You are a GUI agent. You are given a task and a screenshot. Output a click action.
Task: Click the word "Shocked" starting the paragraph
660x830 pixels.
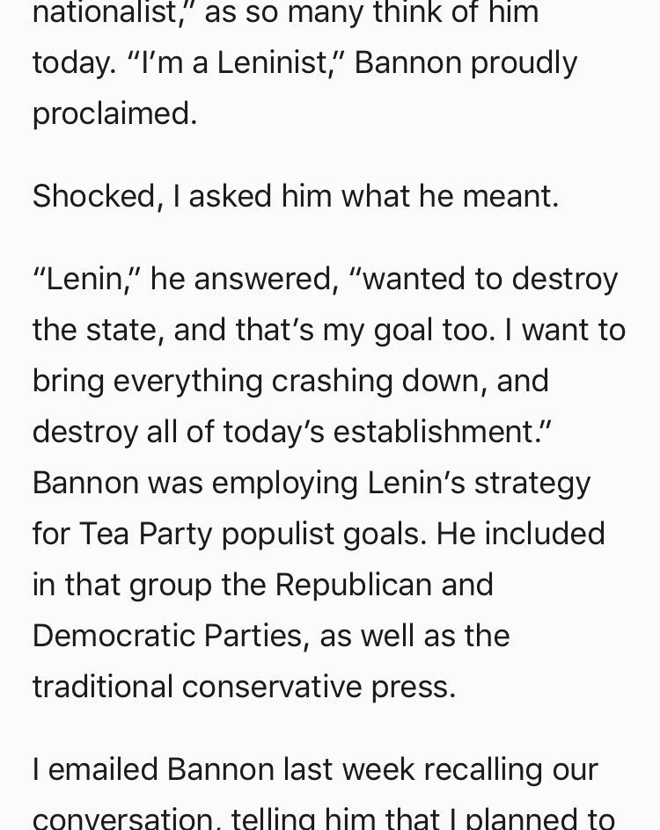coord(93,197)
